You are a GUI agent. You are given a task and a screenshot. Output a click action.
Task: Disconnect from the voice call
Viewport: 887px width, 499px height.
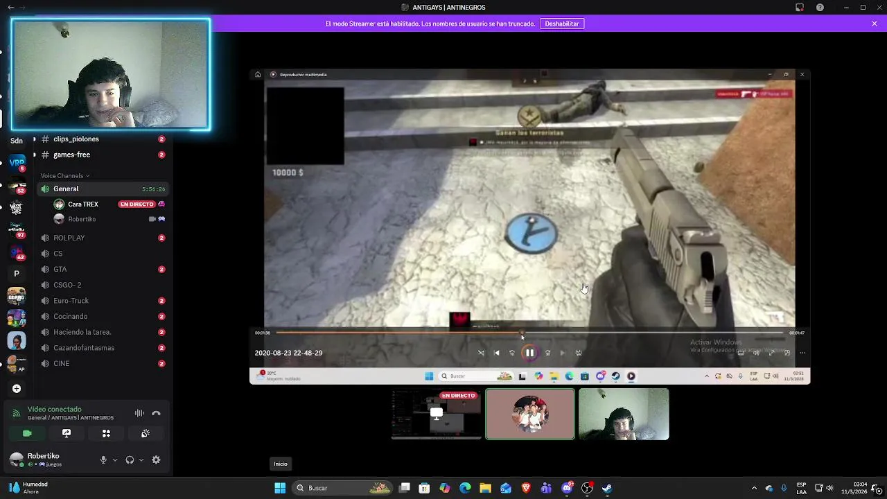click(x=156, y=413)
